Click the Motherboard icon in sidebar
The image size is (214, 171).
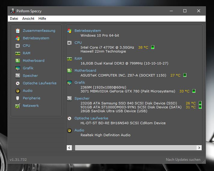[18, 61]
